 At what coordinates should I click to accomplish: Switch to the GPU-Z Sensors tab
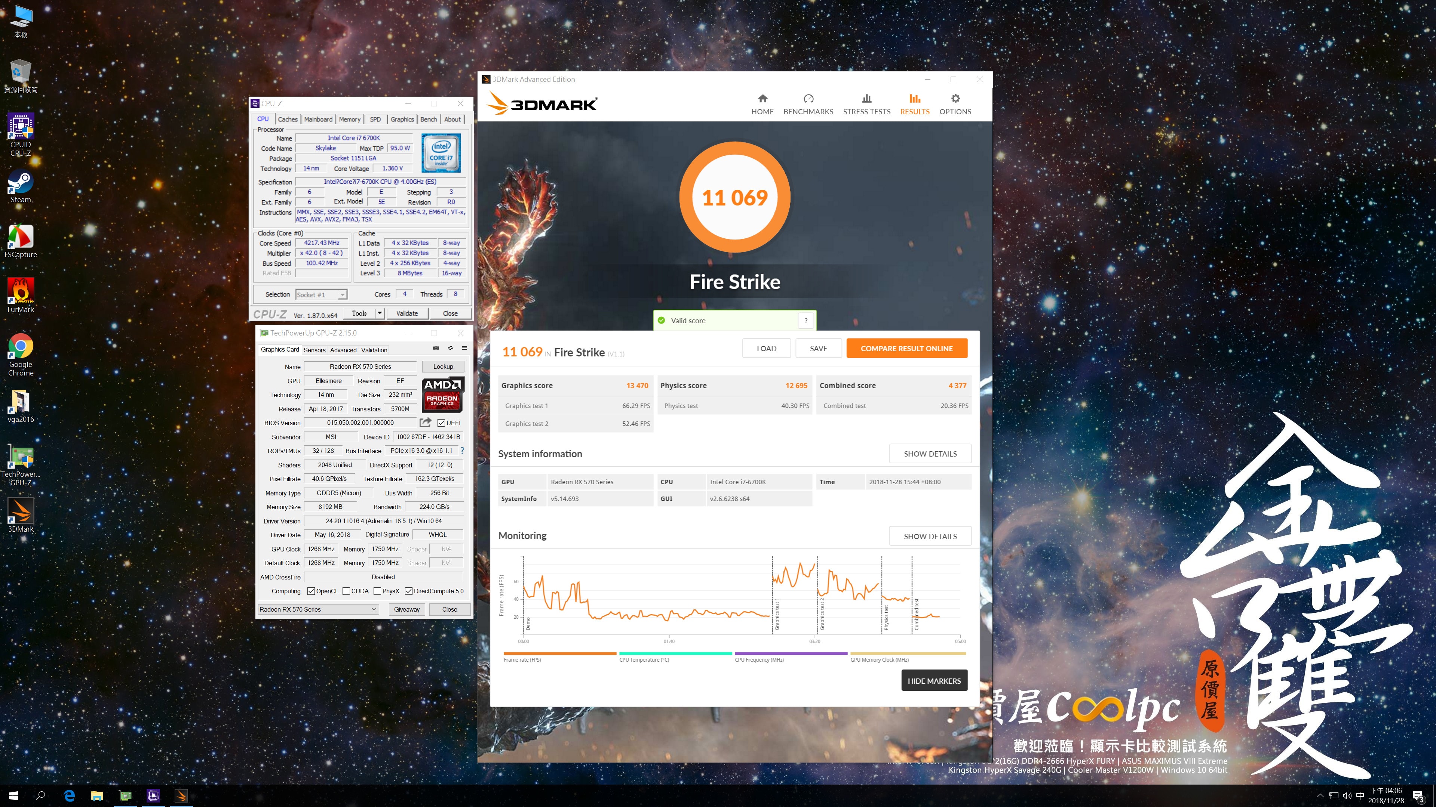(x=314, y=350)
